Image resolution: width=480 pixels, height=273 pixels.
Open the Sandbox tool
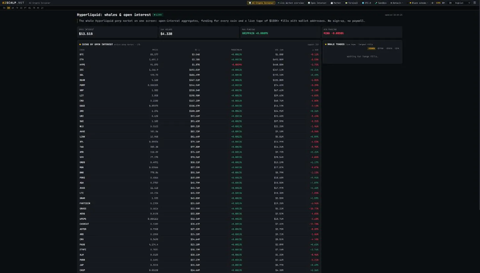click(x=380, y=3)
